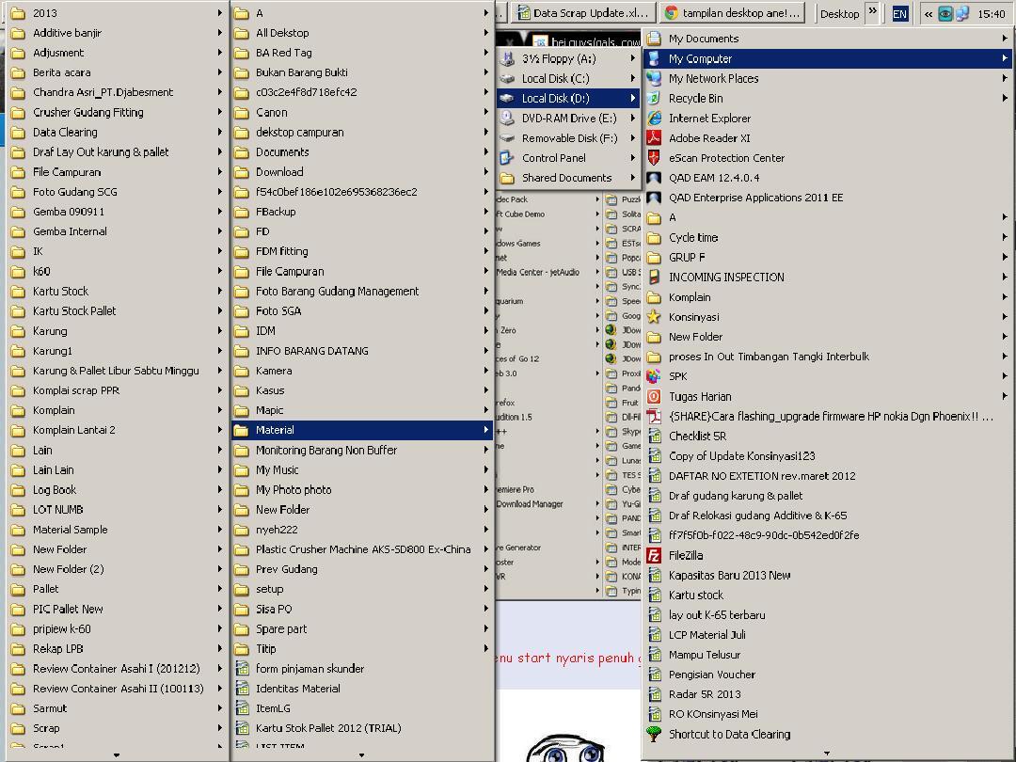Toggle the EN language bar indicator
The height and width of the screenshot is (762, 1016).
click(899, 13)
